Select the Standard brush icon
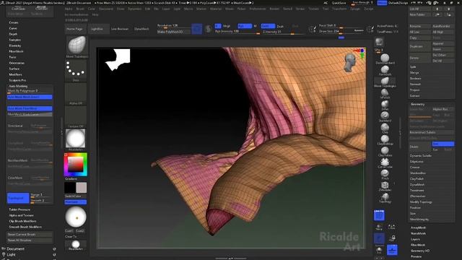 point(385,116)
